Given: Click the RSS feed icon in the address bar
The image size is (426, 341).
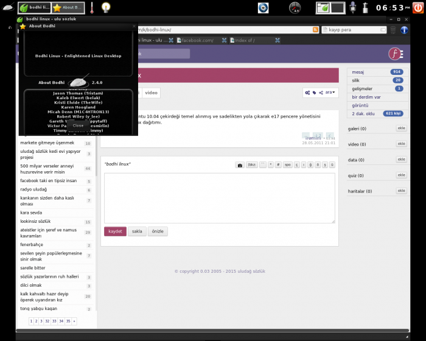Looking at the screenshot, I should 315,30.
